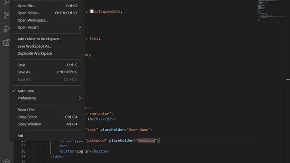
Task: Click the <br> tag on line 35
Action: tap(63, 146)
